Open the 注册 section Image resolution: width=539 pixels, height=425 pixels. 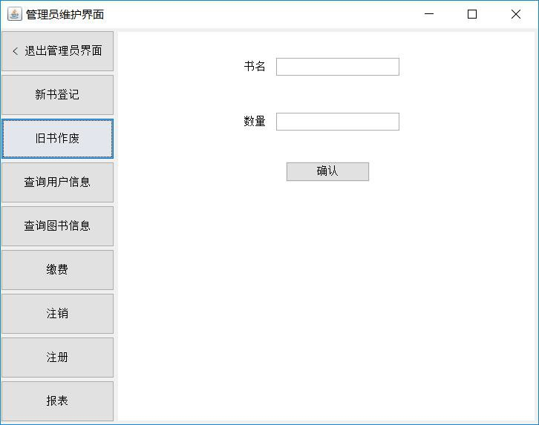(x=57, y=358)
